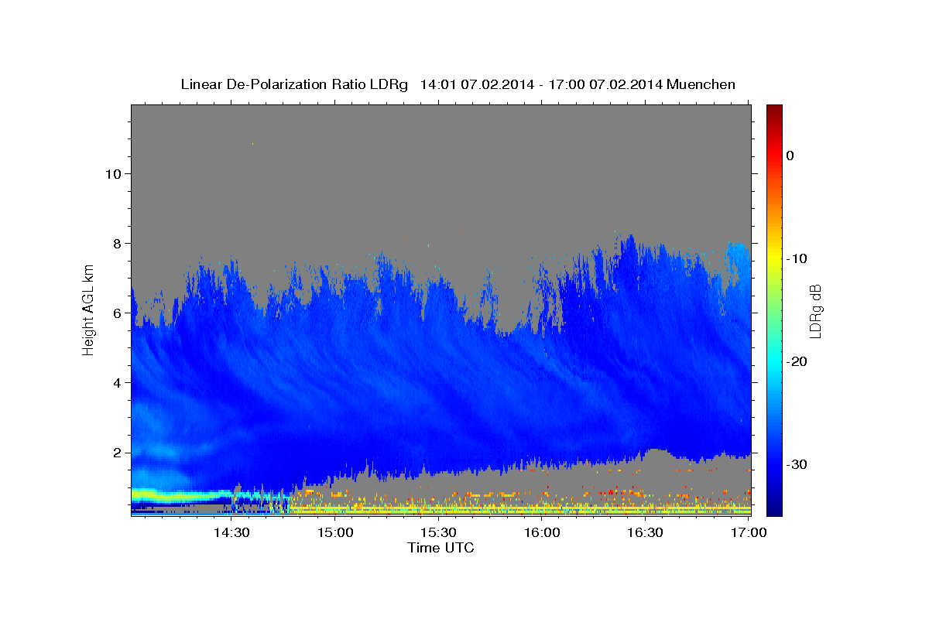This screenshot has height=619, width=929.
Task: Click the 'Time UTC' axis title
Action: (441, 548)
